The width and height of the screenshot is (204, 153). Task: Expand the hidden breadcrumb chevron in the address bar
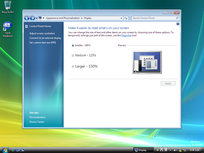(x=43, y=18)
